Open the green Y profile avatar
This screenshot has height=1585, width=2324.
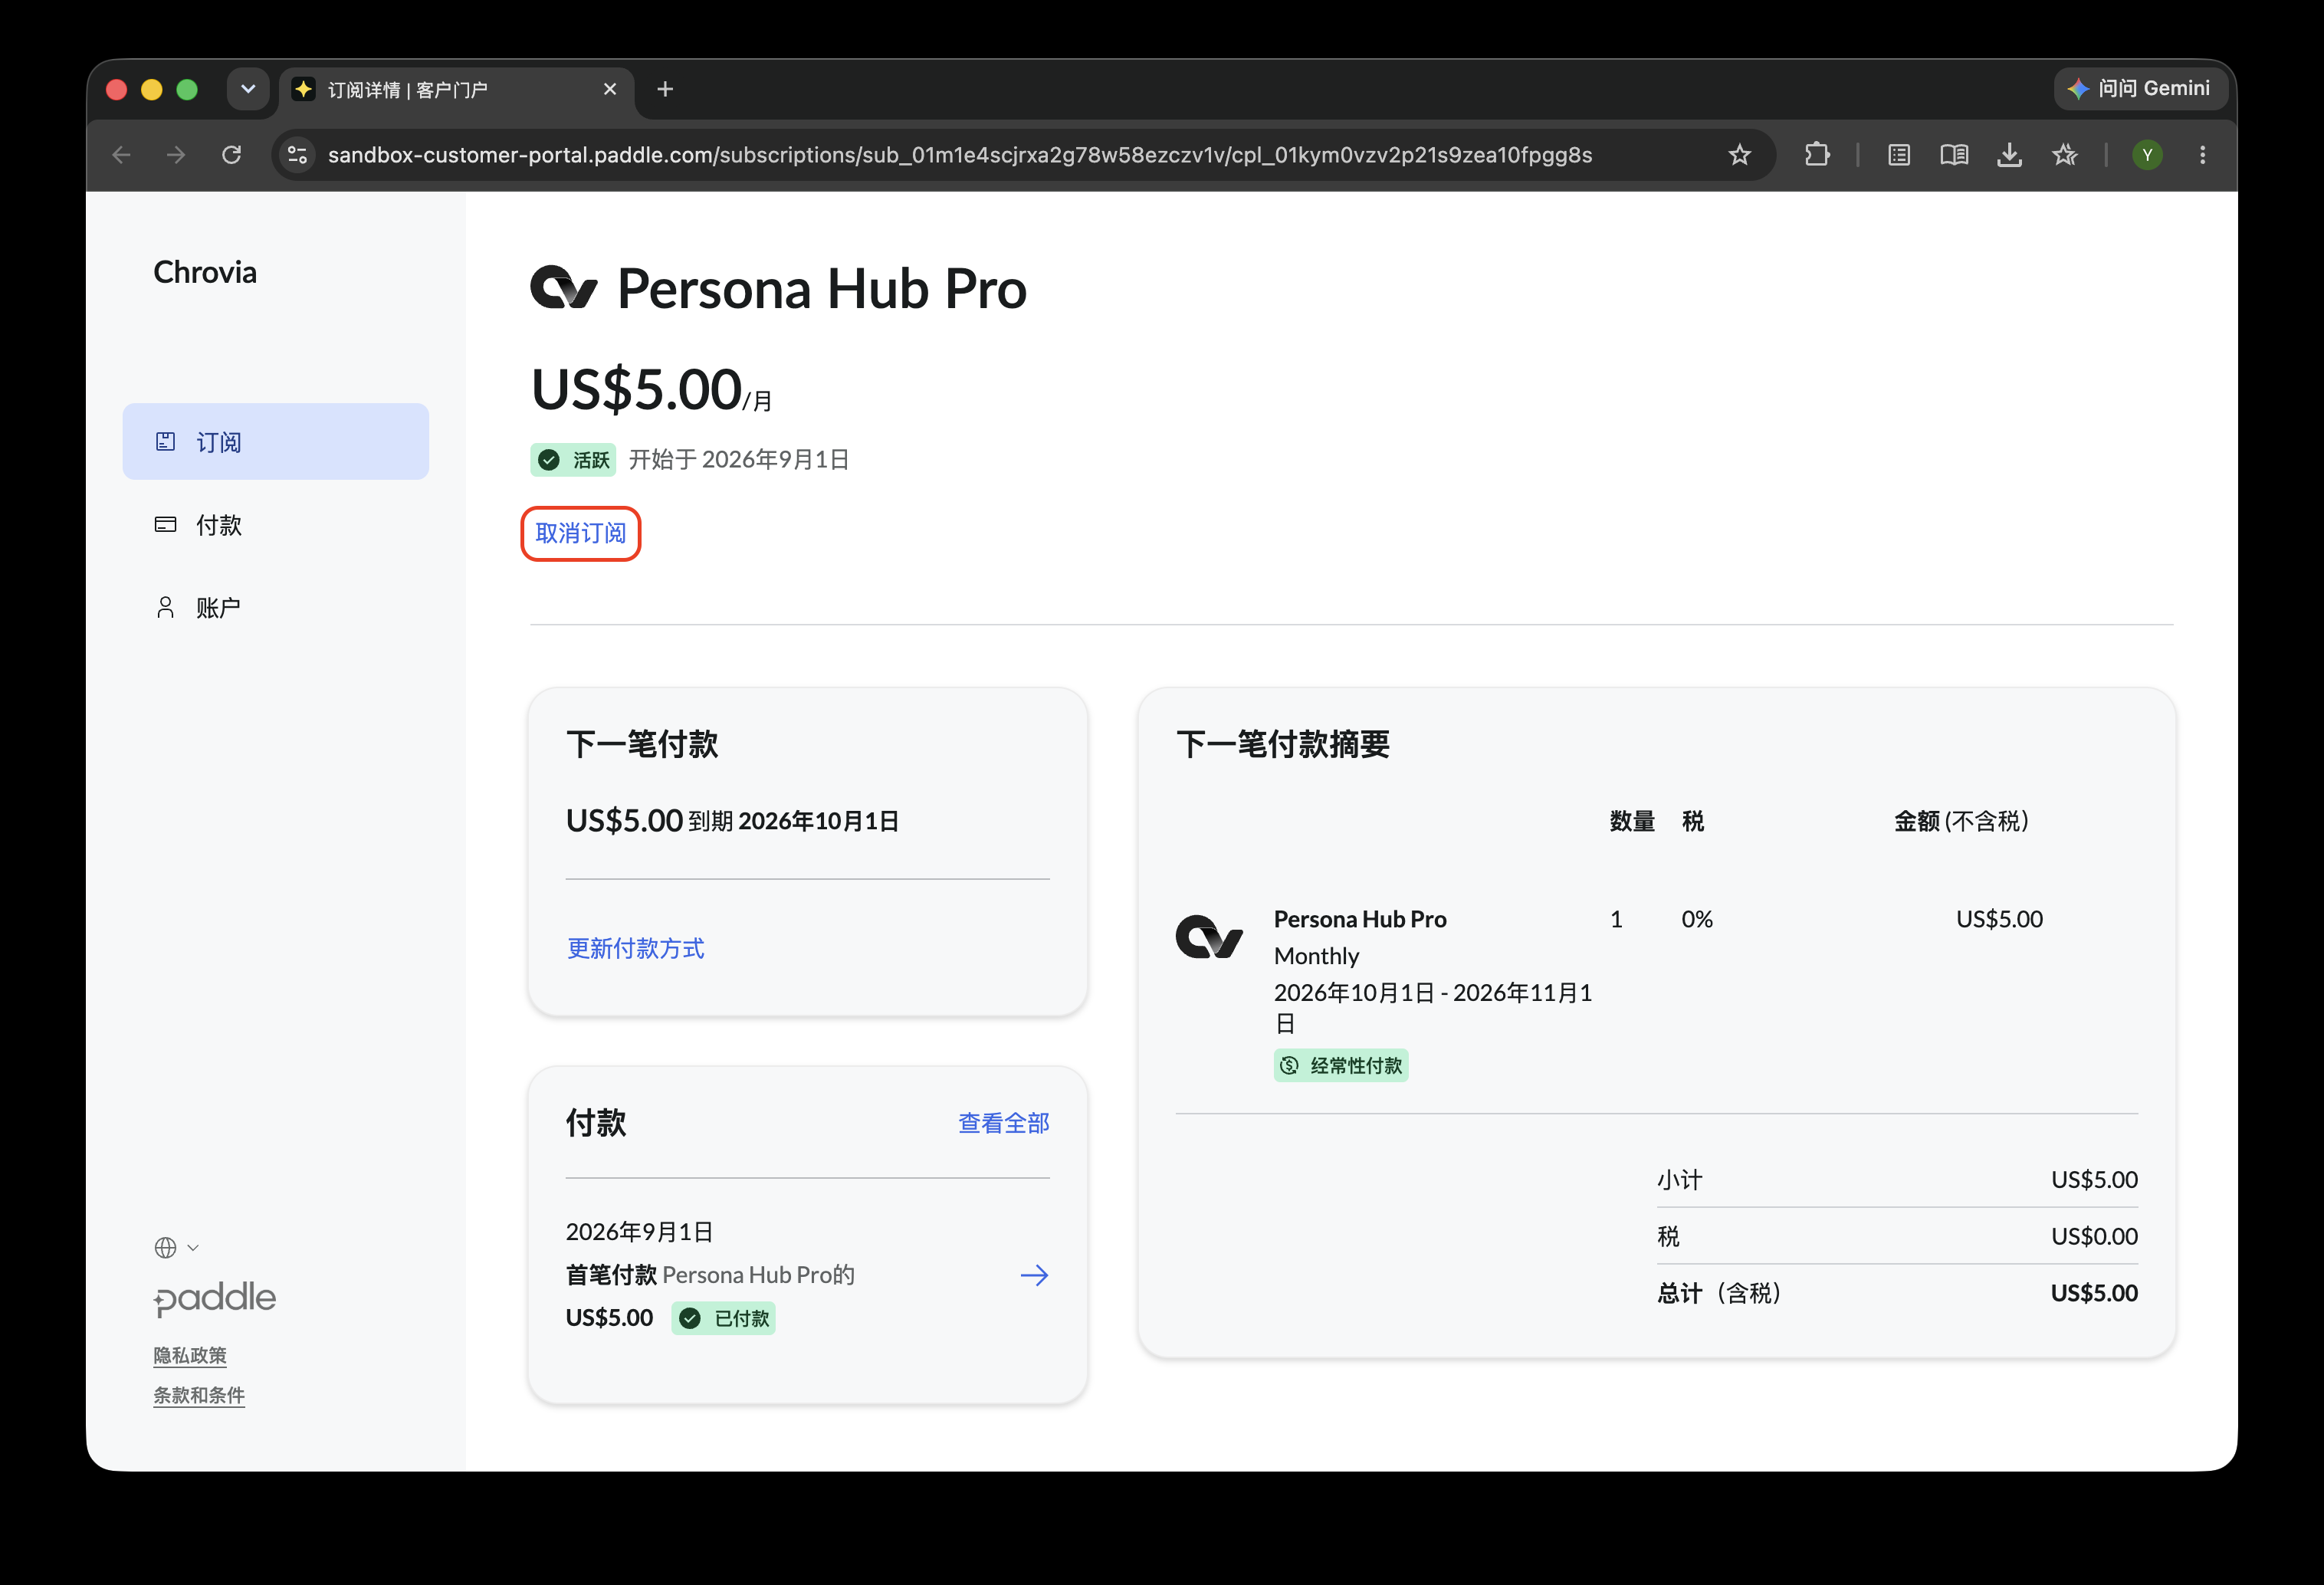tap(2147, 155)
